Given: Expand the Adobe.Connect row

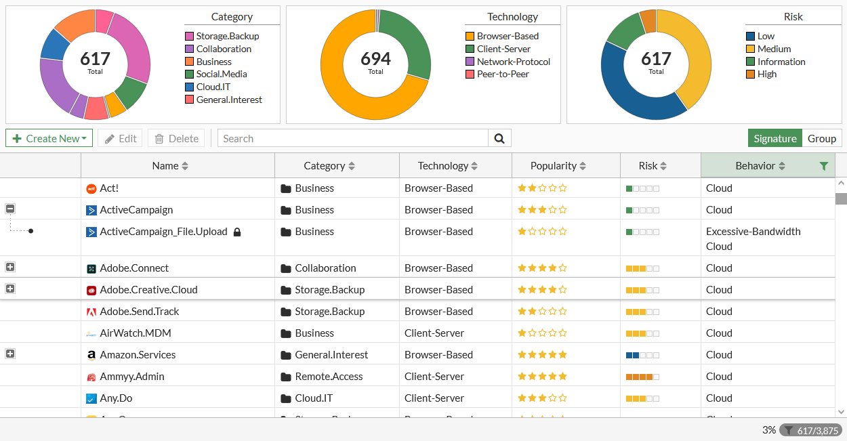Looking at the screenshot, I should click(x=10, y=267).
